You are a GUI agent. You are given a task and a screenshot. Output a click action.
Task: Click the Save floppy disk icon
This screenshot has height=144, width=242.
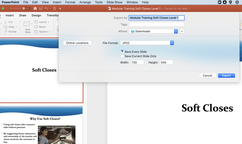[40, 8]
